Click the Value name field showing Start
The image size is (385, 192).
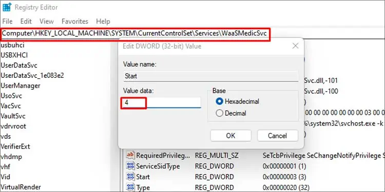pos(210,76)
